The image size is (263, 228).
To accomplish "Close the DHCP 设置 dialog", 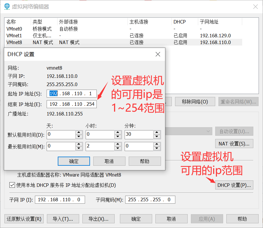I will coord(158,54).
